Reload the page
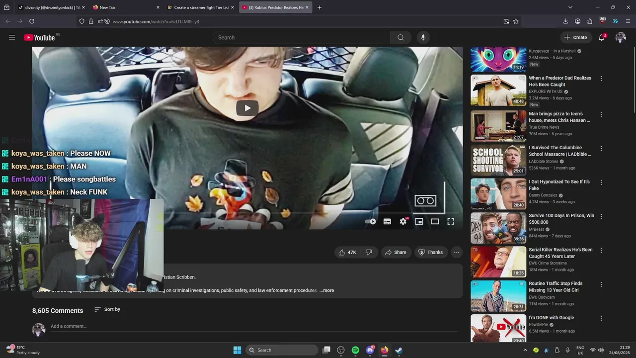The height and width of the screenshot is (358, 636). [32, 21]
